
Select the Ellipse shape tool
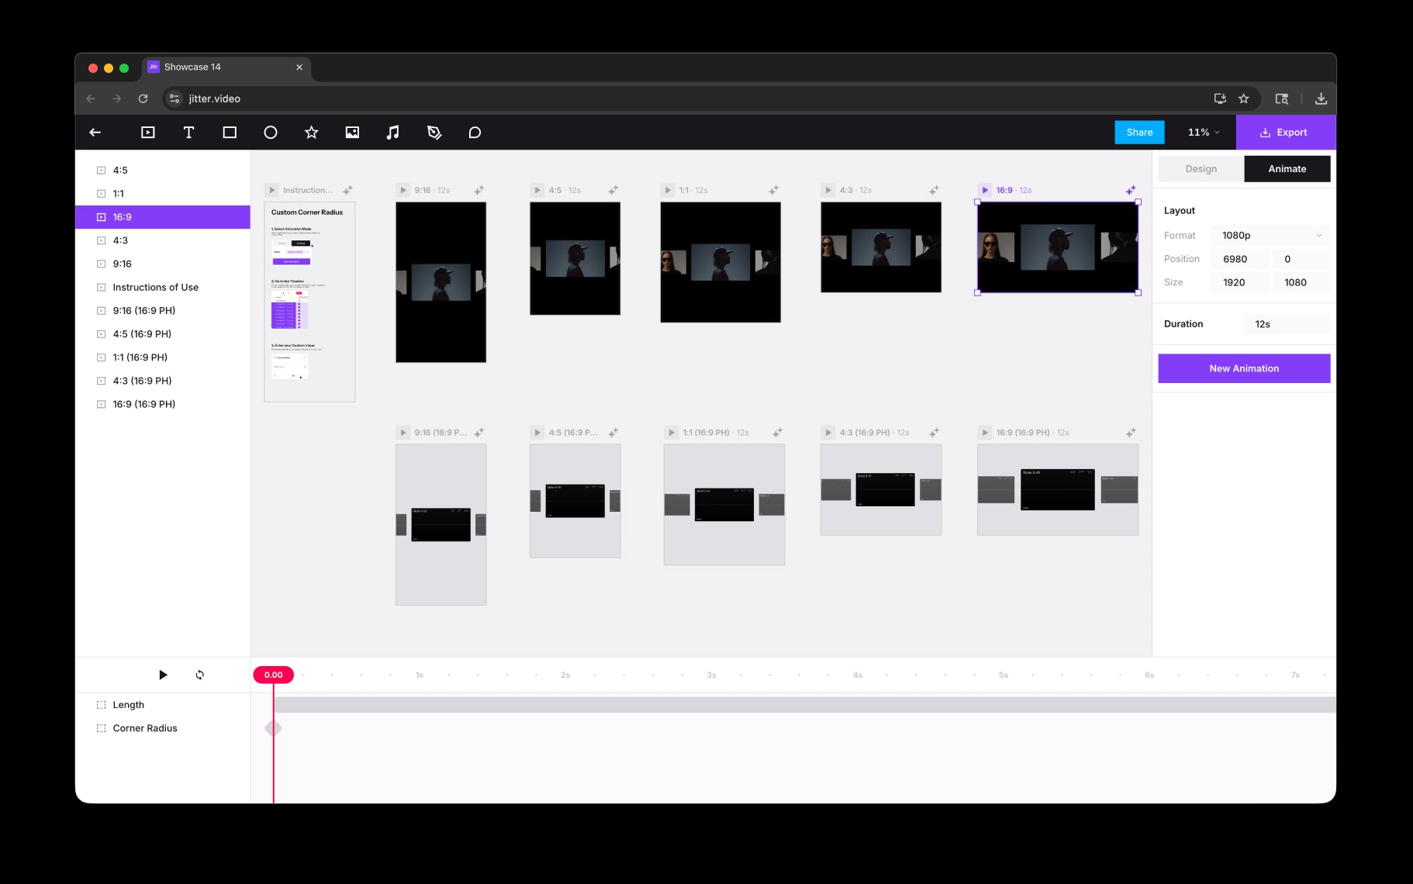[271, 133]
